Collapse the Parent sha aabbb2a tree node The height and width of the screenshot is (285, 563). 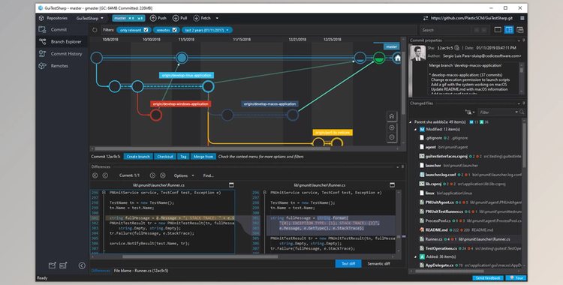[411, 122]
